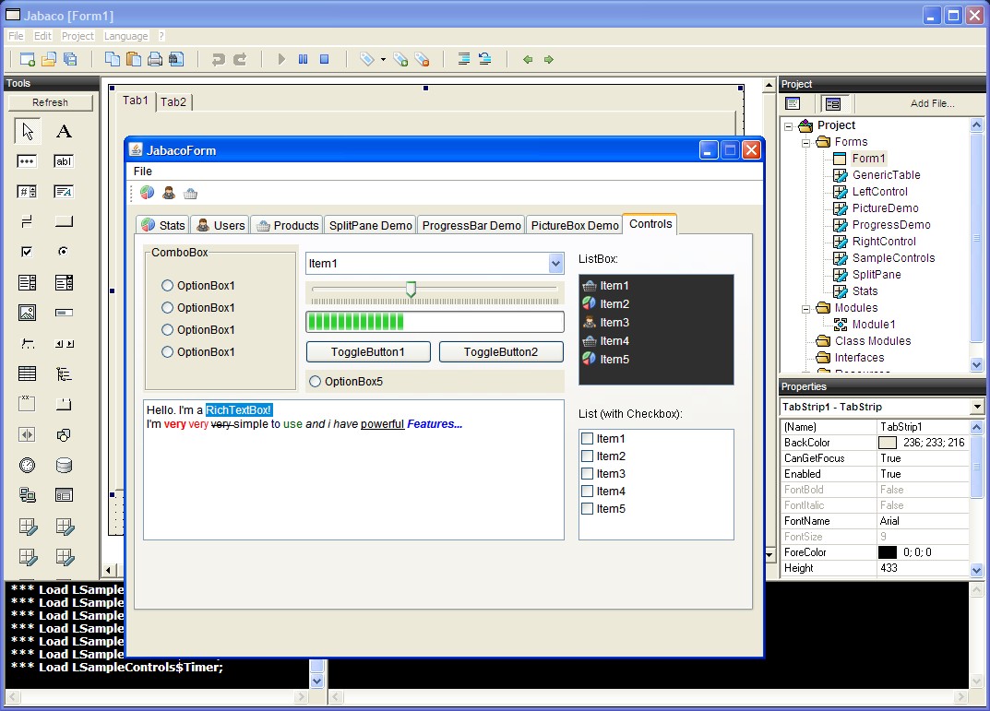Viewport: 990px width, 711px height.
Task: Select the database cylinder tool icon
Action: click(64, 465)
